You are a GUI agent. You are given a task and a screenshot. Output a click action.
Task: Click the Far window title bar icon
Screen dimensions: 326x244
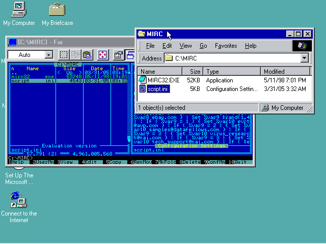tap(12, 42)
